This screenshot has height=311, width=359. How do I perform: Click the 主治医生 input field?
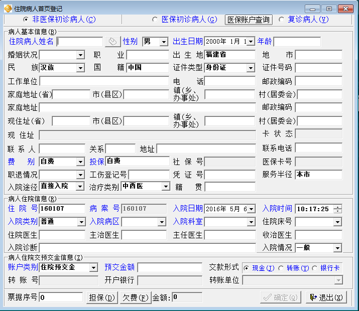(x=144, y=235)
